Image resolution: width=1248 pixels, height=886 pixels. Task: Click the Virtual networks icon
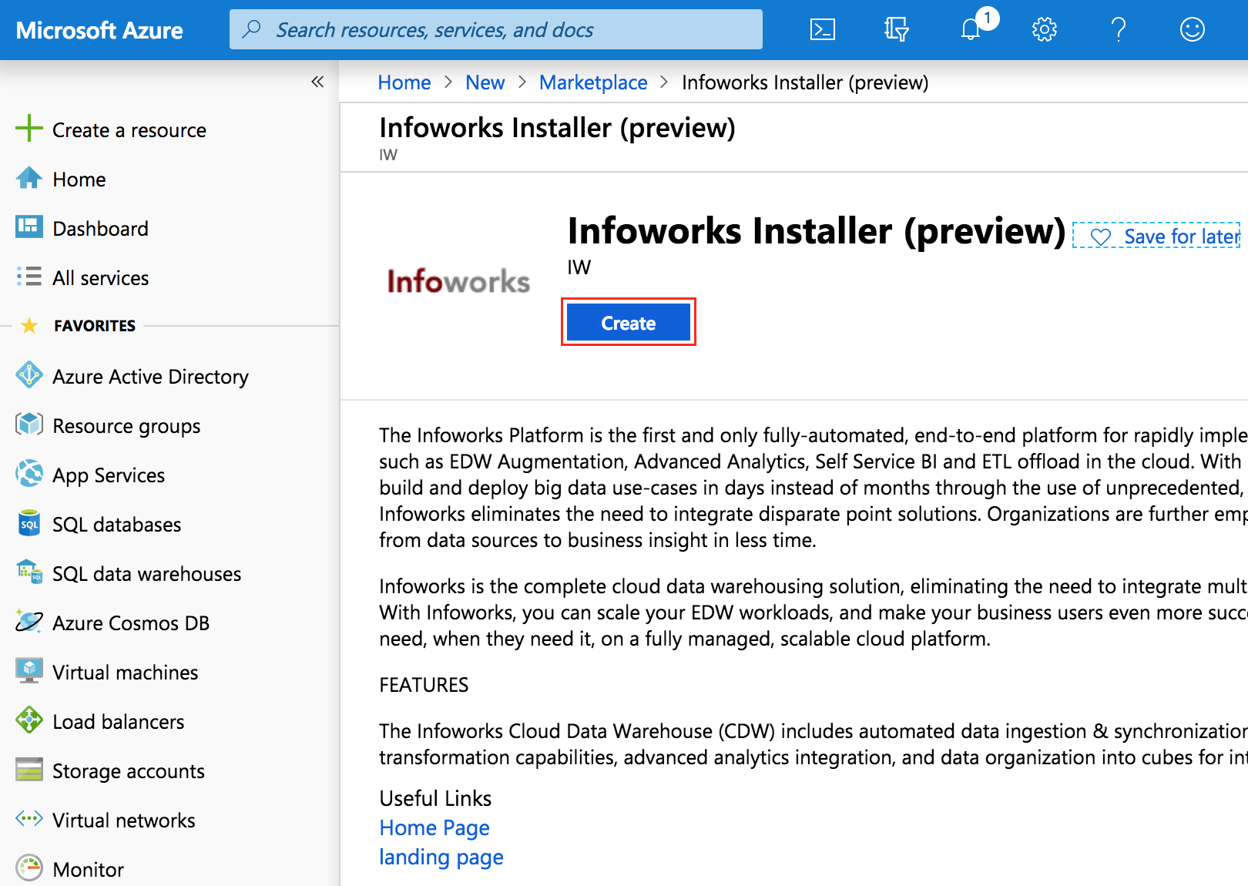[x=29, y=818]
